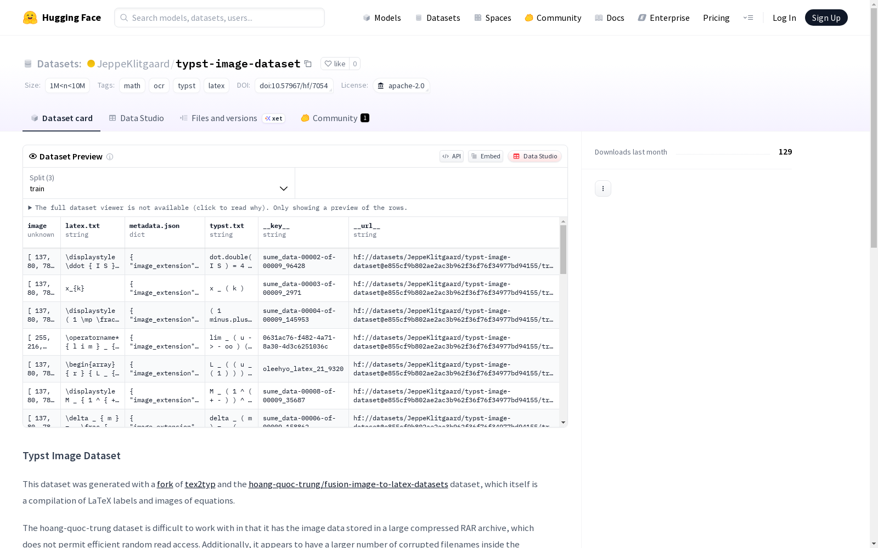Image resolution: width=878 pixels, height=548 pixels.
Task: Click the table scroll down arrow
Action: pos(563,423)
